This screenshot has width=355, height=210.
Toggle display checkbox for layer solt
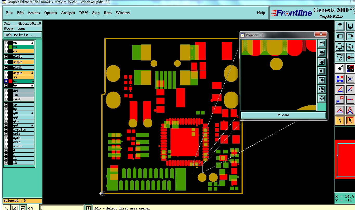(x=6, y=134)
